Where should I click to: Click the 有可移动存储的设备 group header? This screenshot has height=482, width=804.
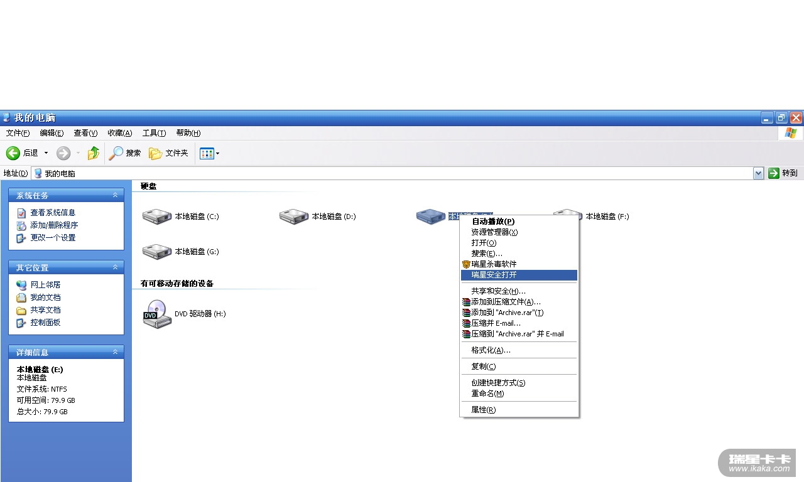click(x=177, y=284)
